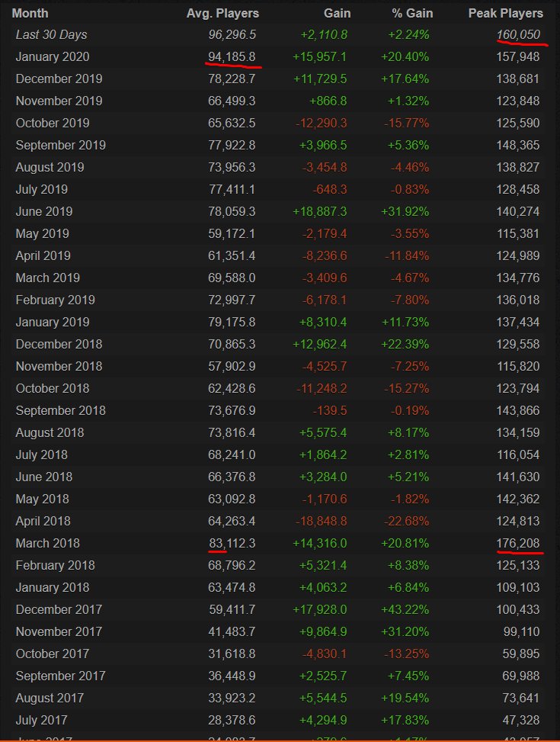
Task: Click the 94,185.8 average players value
Action: coord(232,56)
